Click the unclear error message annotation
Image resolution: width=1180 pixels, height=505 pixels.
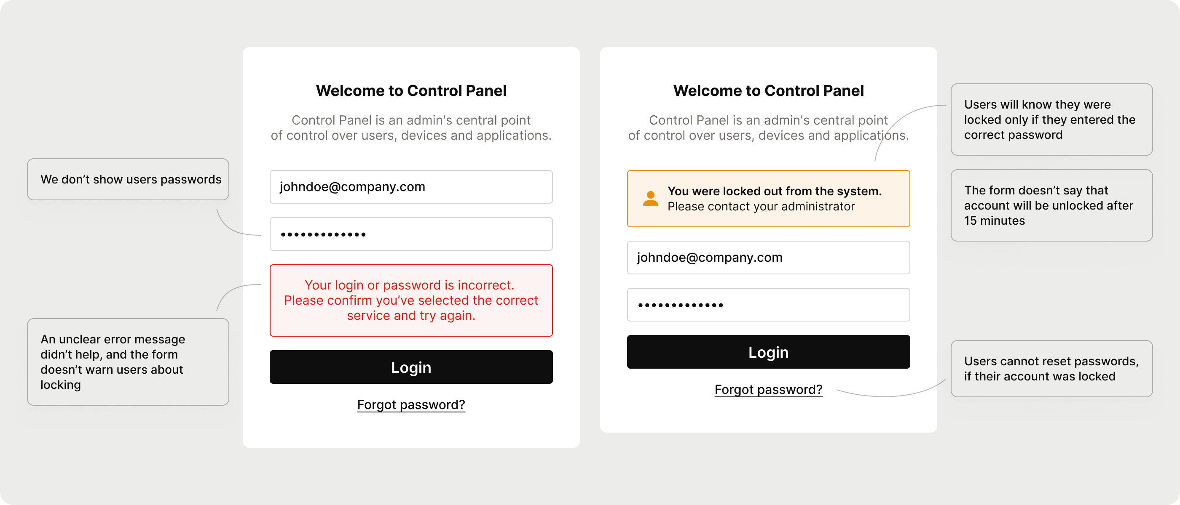coord(128,362)
